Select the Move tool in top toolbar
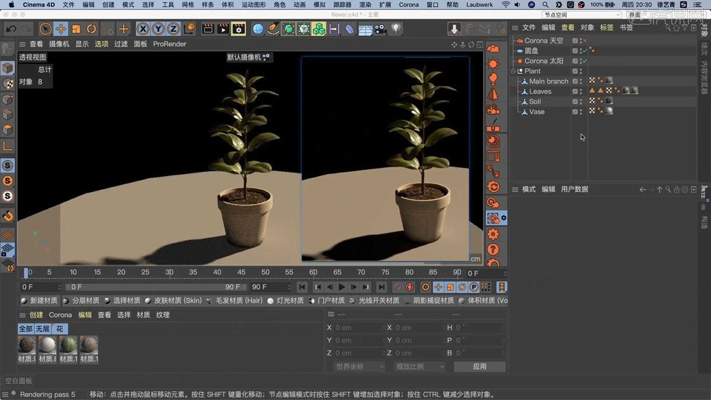The width and height of the screenshot is (711, 400). click(60, 28)
